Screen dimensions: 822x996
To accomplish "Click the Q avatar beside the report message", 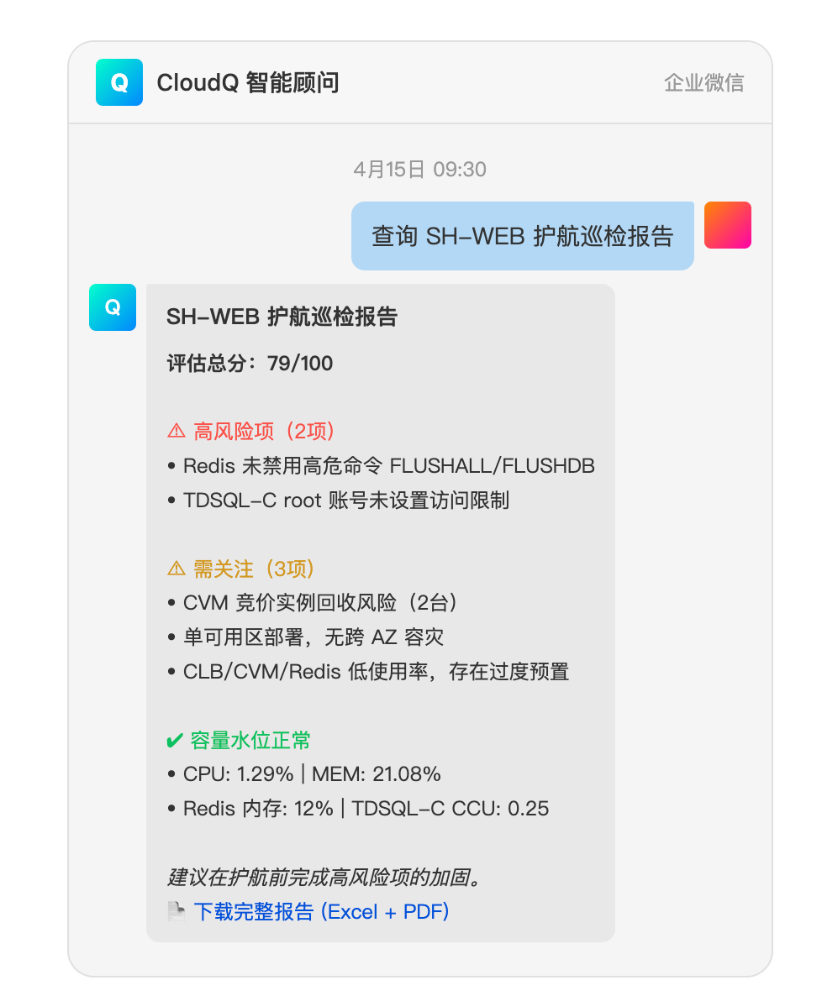I will [x=112, y=307].
